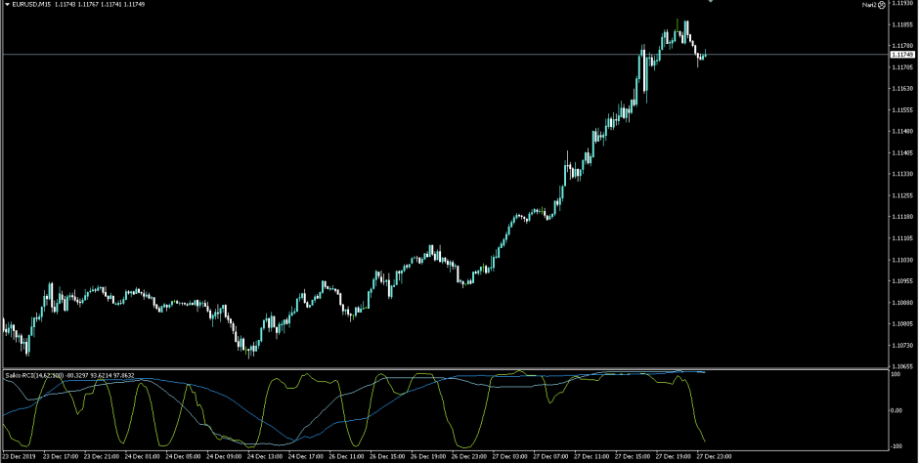This screenshot has height=463, width=919.
Task: Click the border between chart and indicator subwindow
Action: (446, 369)
